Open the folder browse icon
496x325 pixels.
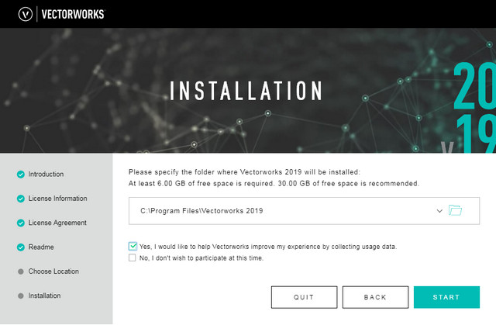pos(455,210)
